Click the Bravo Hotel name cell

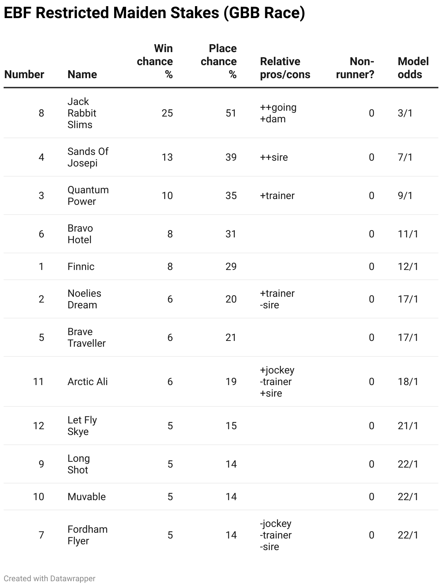pos(80,234)
